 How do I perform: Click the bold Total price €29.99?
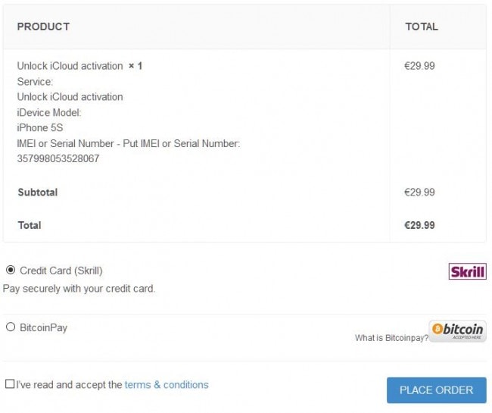click(419, 225)
